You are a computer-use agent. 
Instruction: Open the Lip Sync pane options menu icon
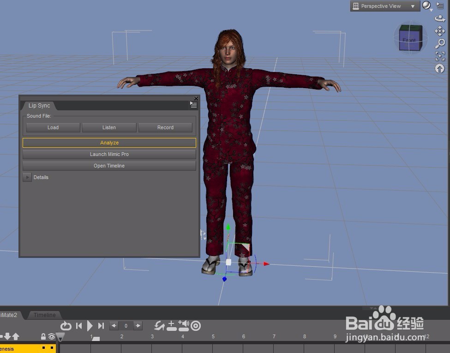click(193, 105)
